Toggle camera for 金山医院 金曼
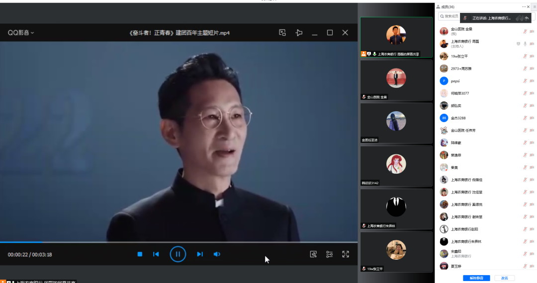Viewport: 537px width, 283px height. point(532,31)
